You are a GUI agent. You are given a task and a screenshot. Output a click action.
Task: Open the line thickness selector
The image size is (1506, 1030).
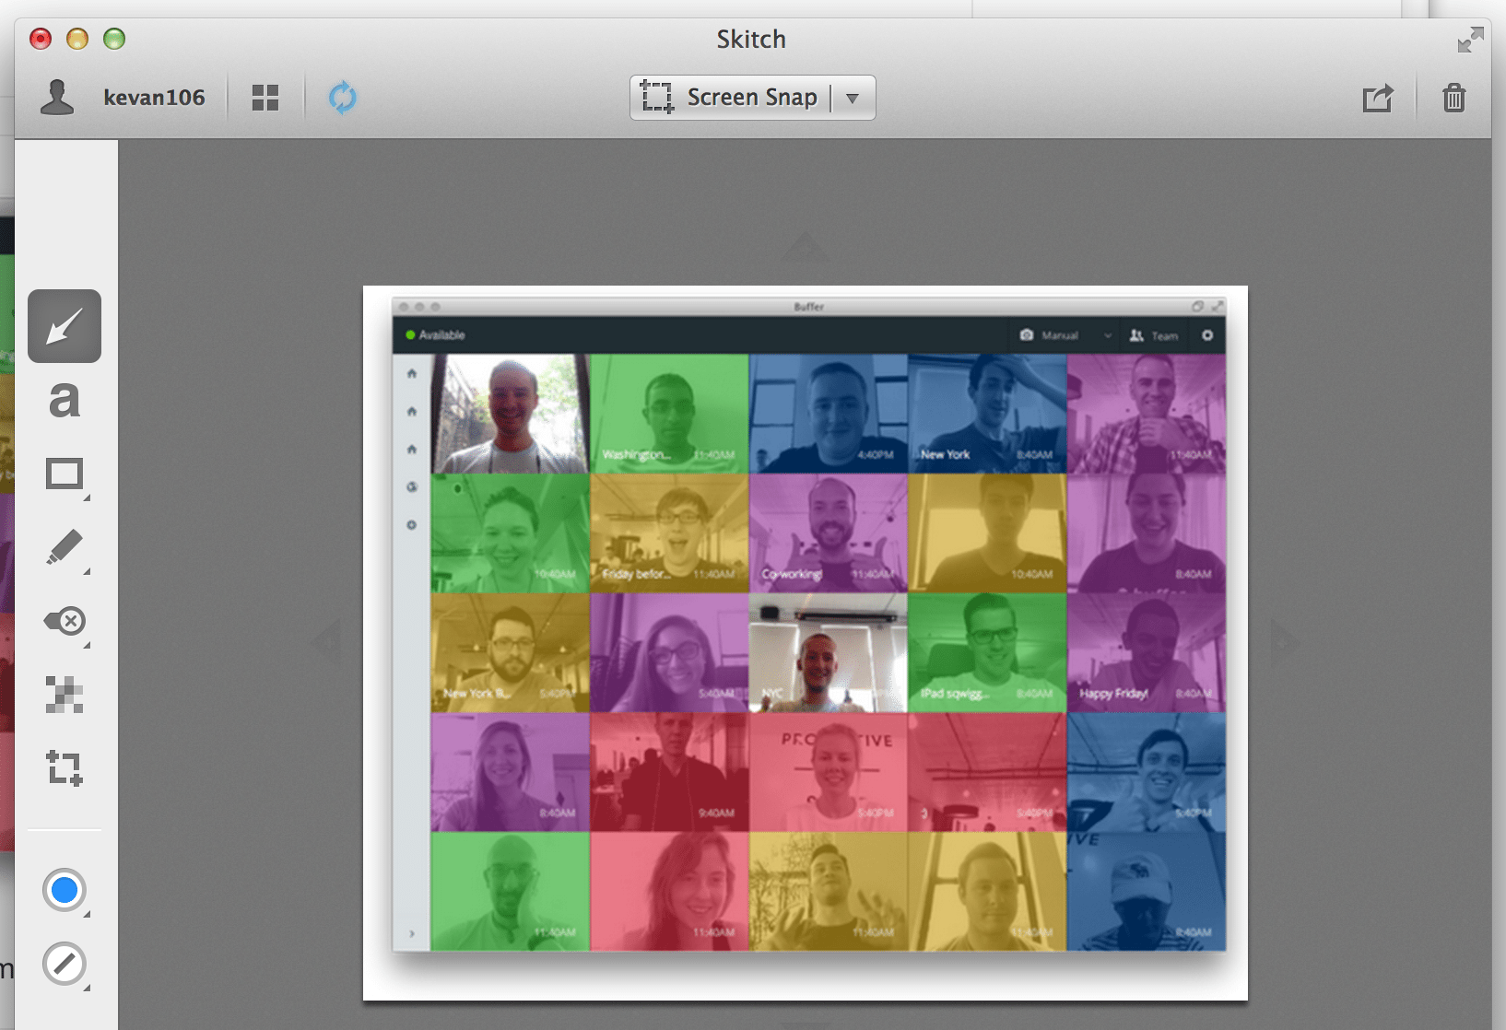pyautogui.click(x=65, y=964)
